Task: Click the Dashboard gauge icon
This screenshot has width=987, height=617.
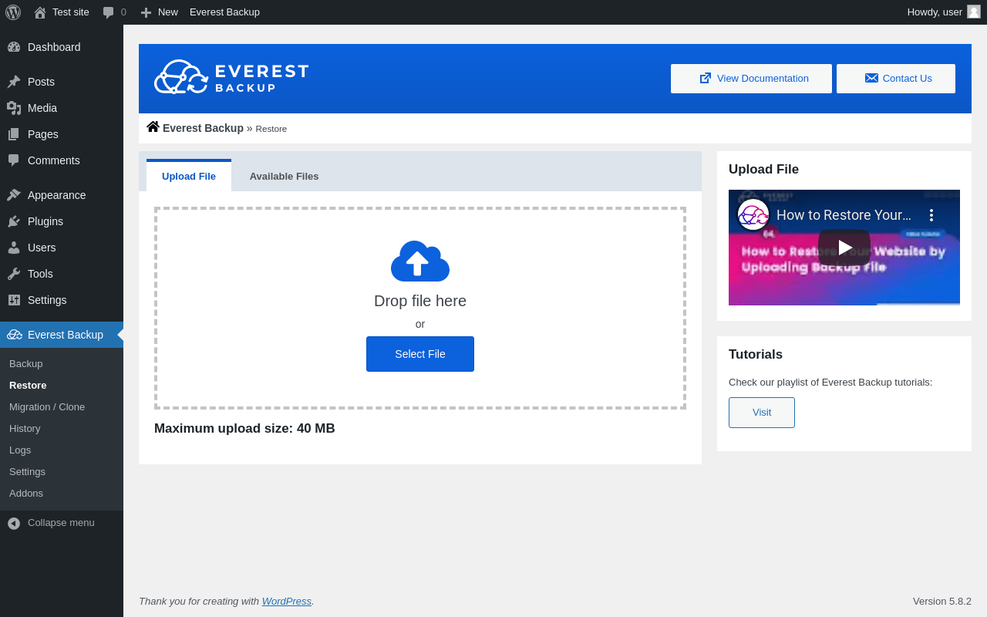Action: (x=14, y=47)
